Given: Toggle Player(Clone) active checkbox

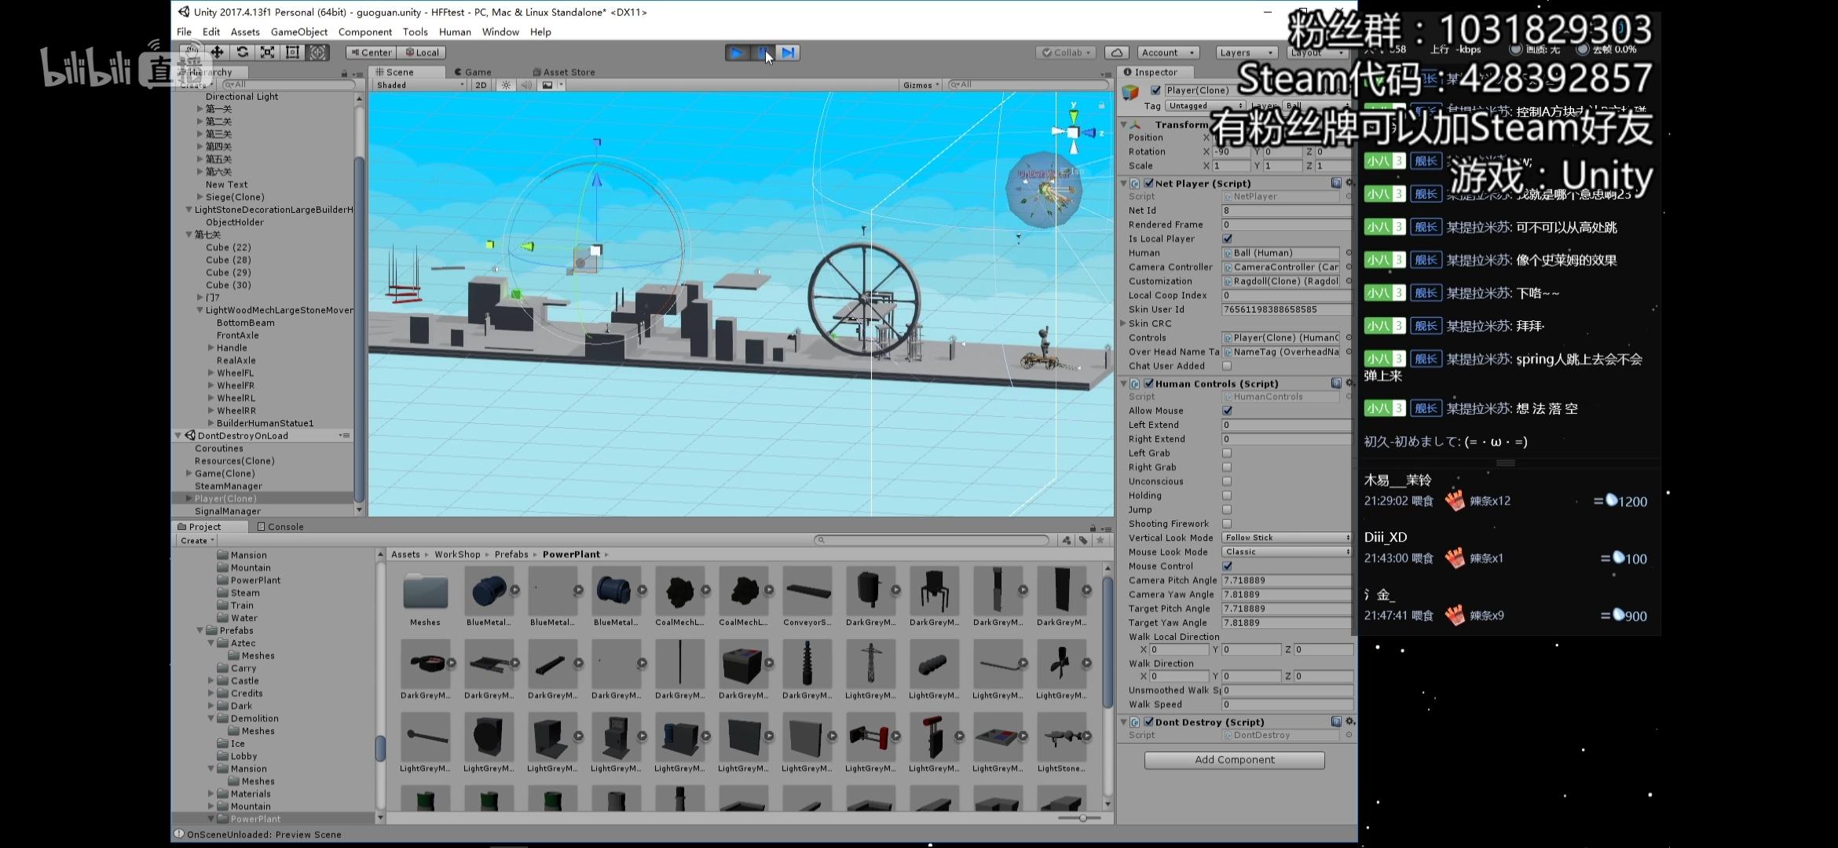Looking at the screenshot, I should (x=1155, y=90).
